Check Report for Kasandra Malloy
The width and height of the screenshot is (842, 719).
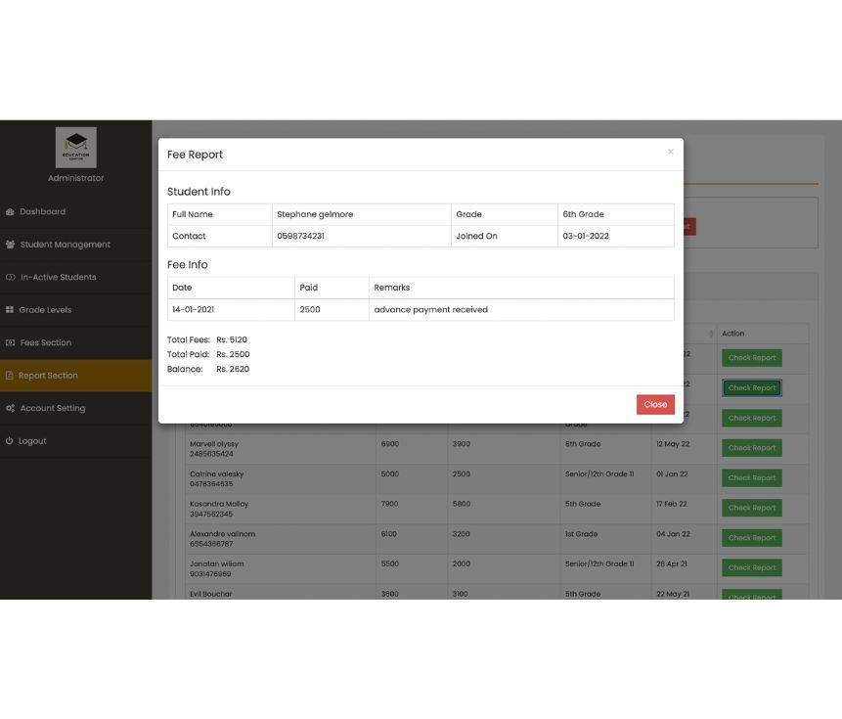pos(751,508)
